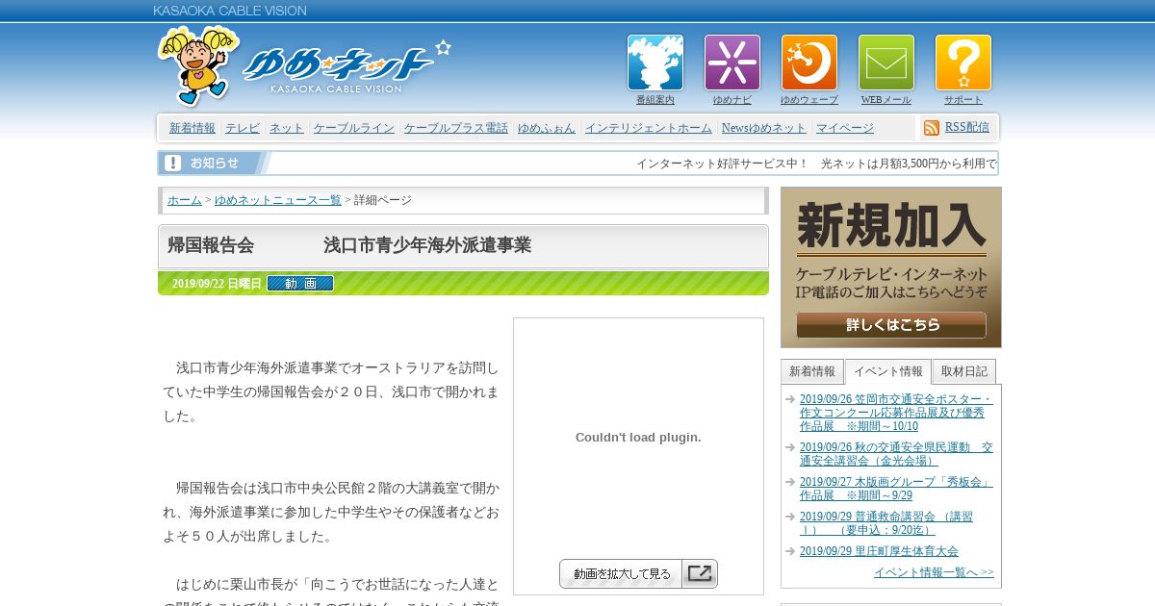
Task: Open the ゆめナビ purple icon
Action: pos(732,63)
